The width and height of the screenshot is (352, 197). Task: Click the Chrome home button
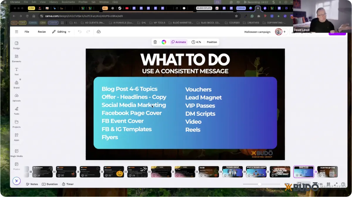[34, 16]
